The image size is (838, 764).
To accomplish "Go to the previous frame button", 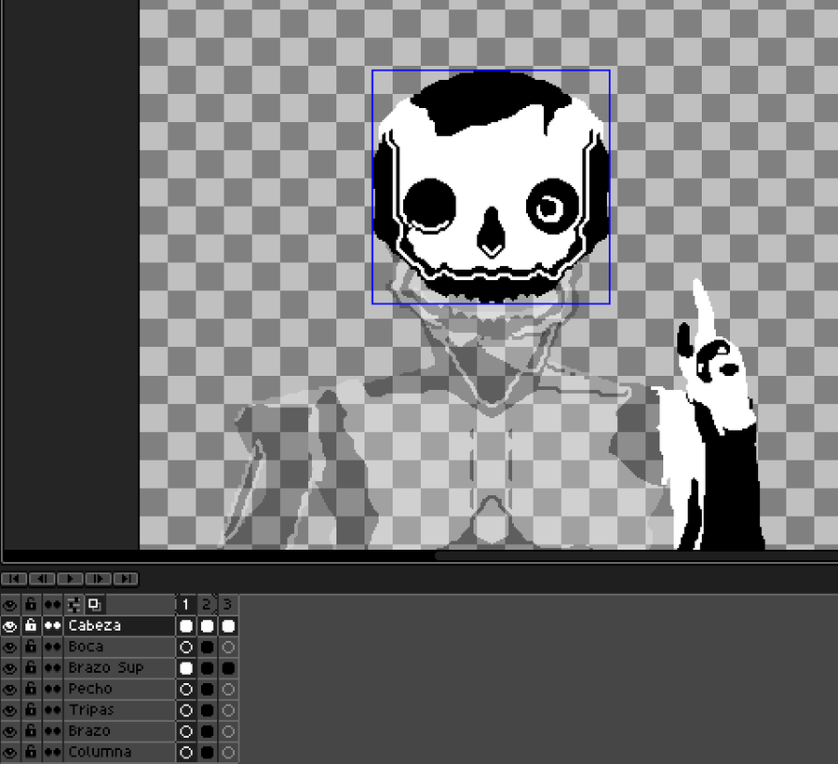I will click(42, 579).
